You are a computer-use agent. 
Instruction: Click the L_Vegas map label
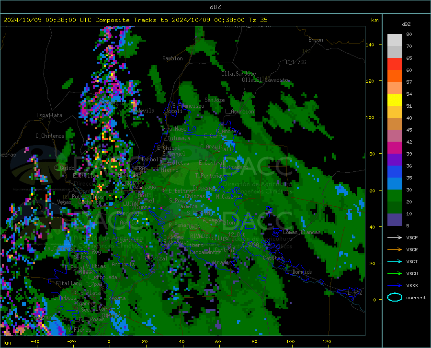coord(61,202)
